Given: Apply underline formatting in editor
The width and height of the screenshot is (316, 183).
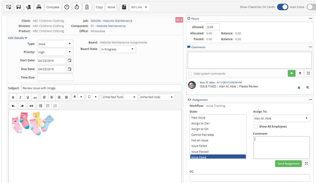Looking at the screenshot, I should (28, 97).
